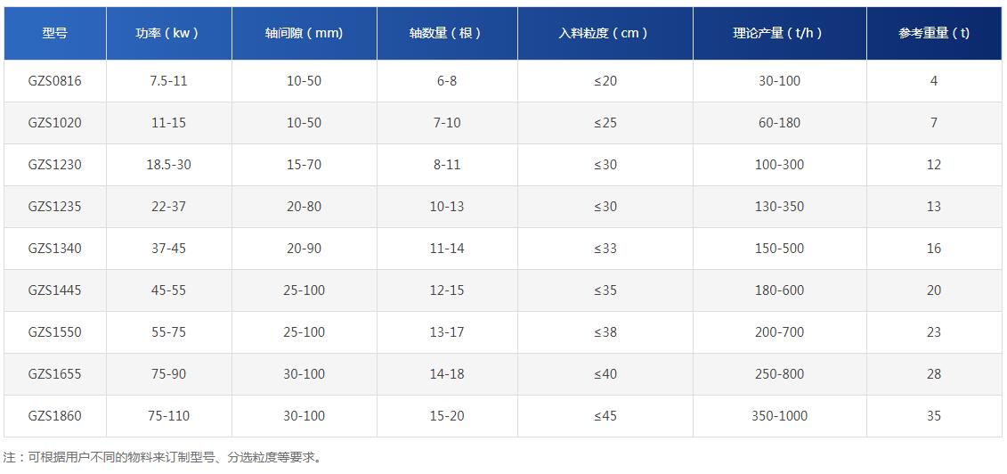Select the 18.5-30 power cell
Viewport: 1007px width, 474px height.
click(169, 165)
